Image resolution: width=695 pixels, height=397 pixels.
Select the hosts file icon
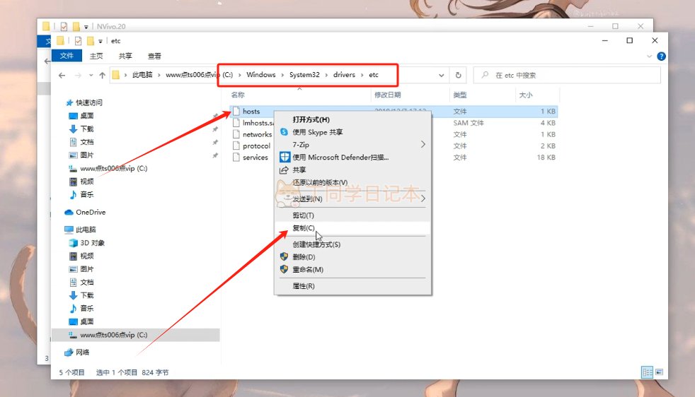pyautogui.click(x=236, y=111)
